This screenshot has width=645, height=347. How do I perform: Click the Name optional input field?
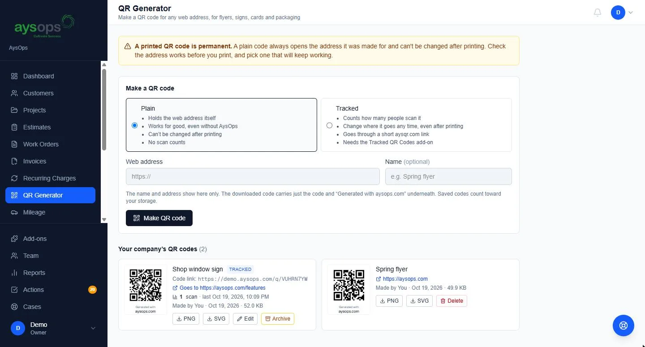448,176
